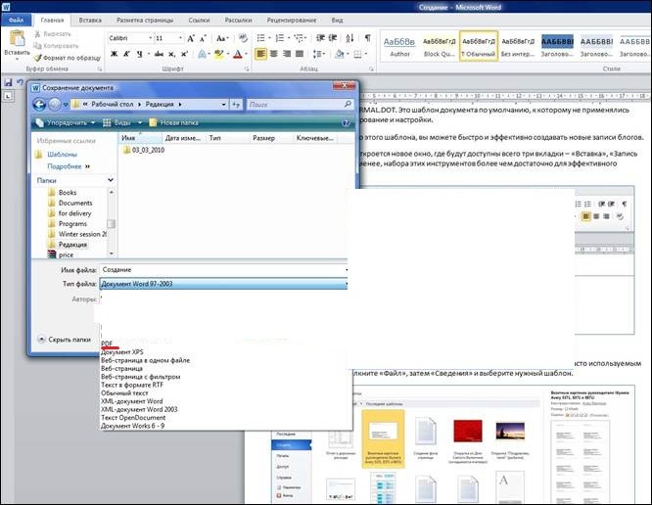Click the Copy (Копировать) command

click(56, 46)
